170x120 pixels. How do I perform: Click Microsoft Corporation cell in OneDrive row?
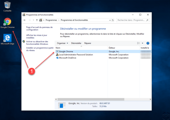click(x=119, y=58)
